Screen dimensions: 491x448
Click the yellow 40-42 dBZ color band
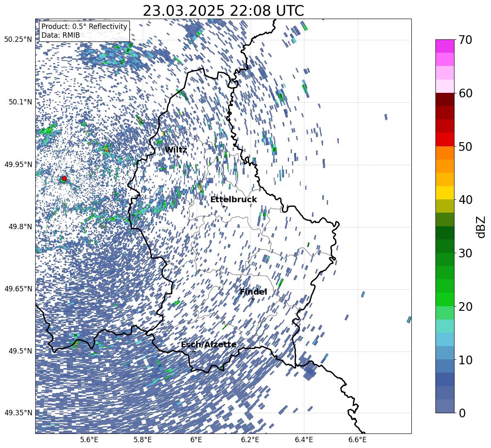[445, 193]
